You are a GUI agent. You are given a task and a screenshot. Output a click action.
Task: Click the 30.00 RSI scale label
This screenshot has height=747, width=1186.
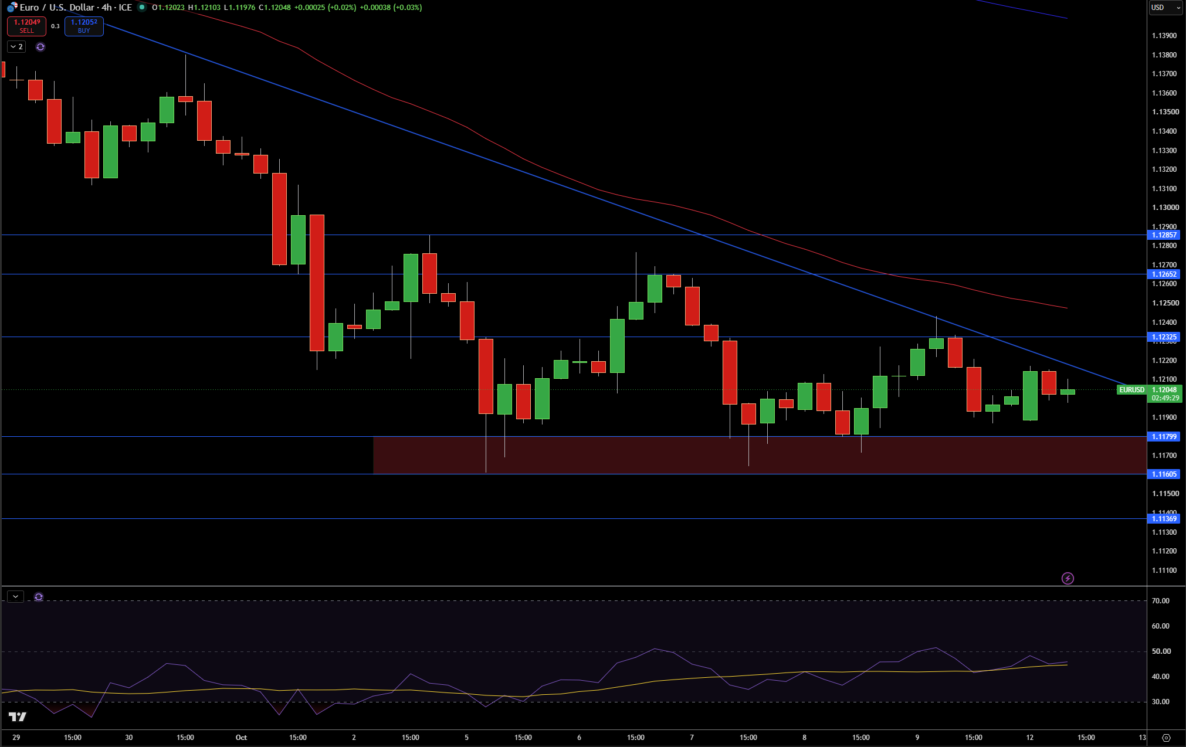click(x=1160, y=702)
